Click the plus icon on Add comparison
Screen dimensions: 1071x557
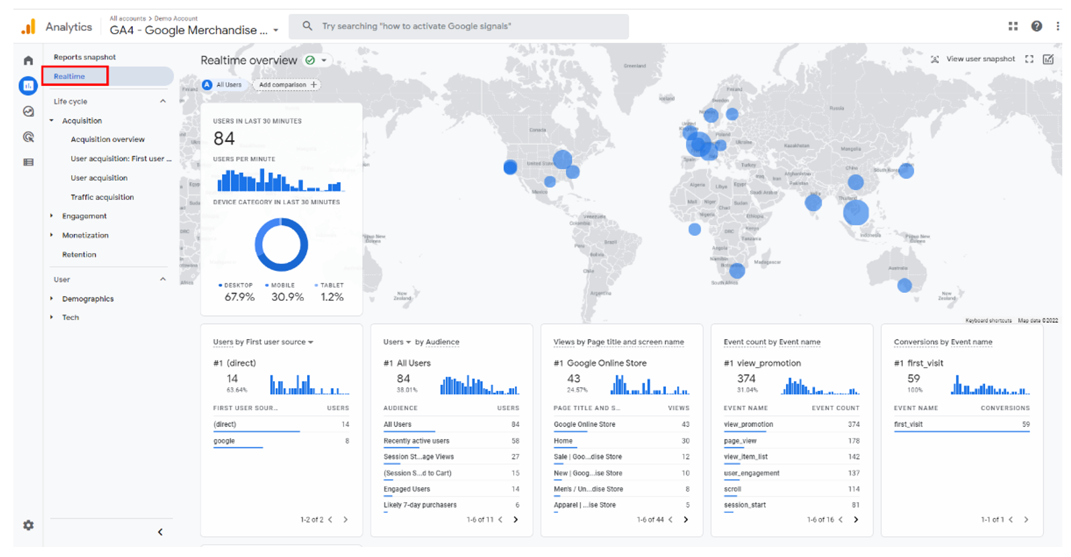point(313,84)
